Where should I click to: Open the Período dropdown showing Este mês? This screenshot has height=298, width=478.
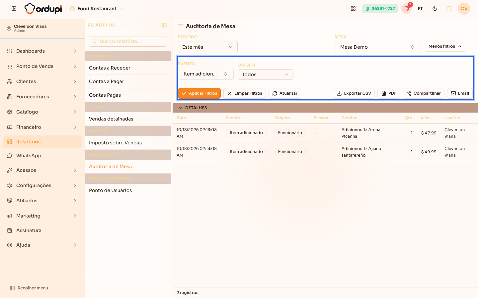tap(208, 47)
